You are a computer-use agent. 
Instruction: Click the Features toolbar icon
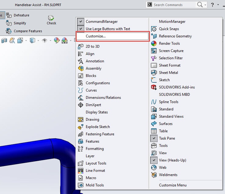pos(81,141)
